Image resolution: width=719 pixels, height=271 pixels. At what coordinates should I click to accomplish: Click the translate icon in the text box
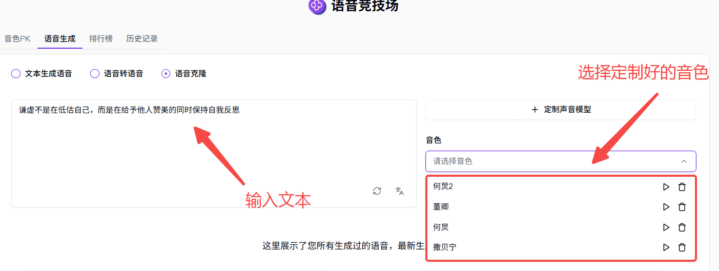click(x=400, y=191)
